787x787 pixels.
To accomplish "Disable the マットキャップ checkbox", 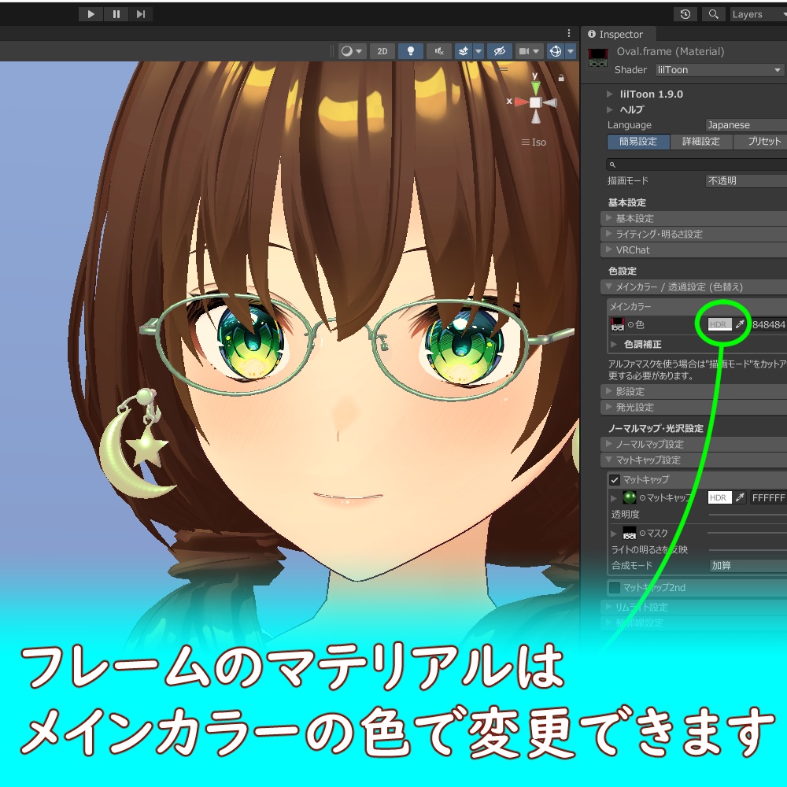I will coord(615,479).
